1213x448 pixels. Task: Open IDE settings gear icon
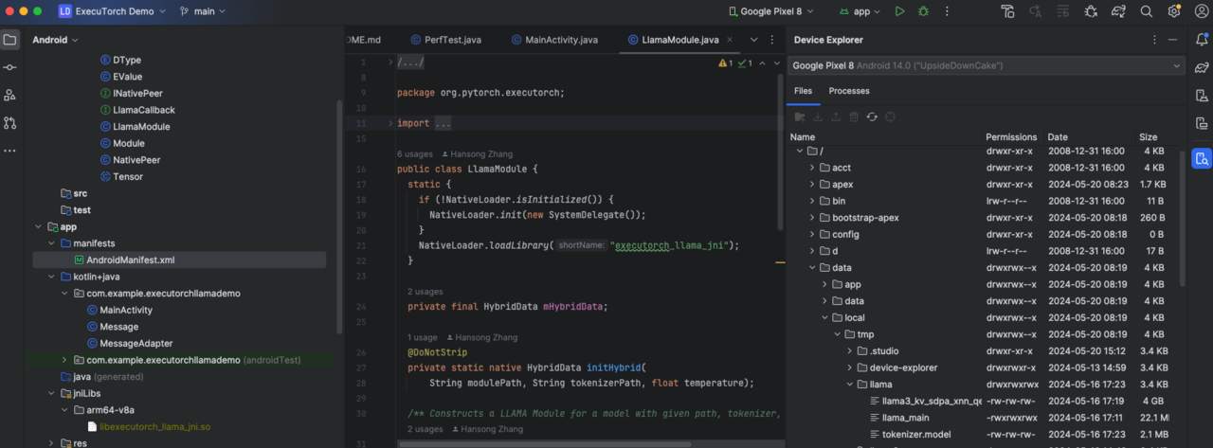point(1174,11)
